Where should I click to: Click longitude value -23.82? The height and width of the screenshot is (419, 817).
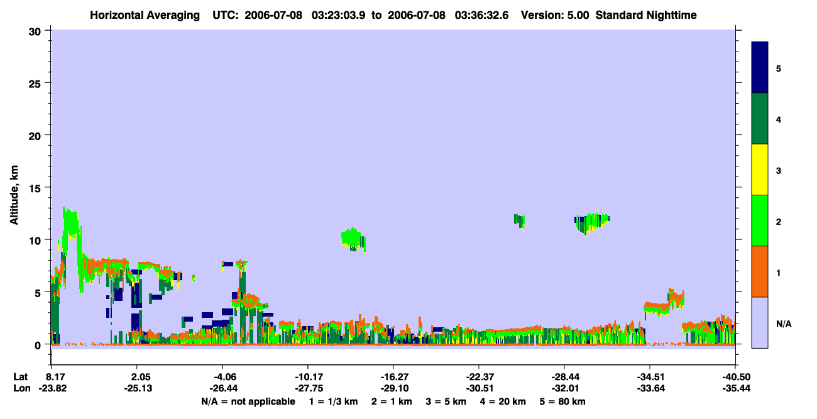[52, 388]
